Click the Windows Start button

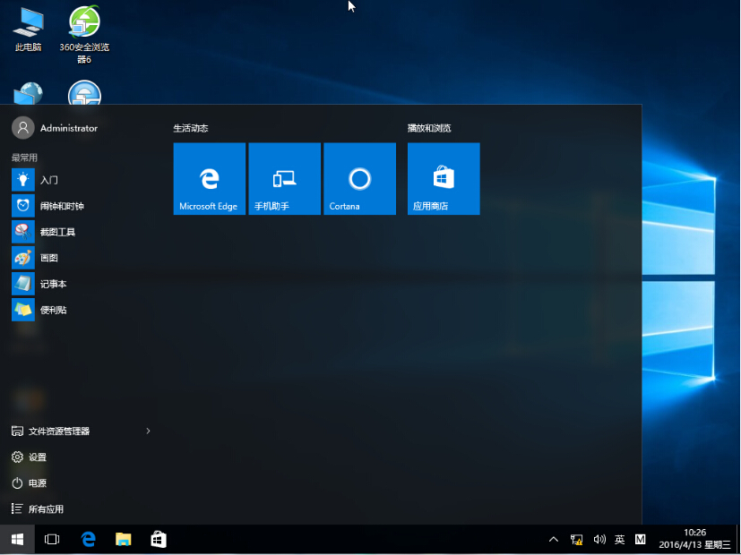(18, 539)
